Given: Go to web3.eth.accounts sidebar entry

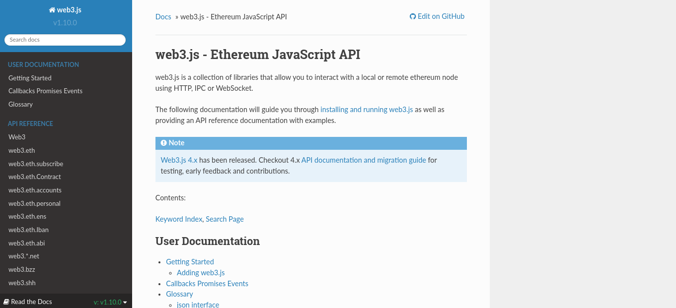Looking at the screenshot, I should pos(35,190).
